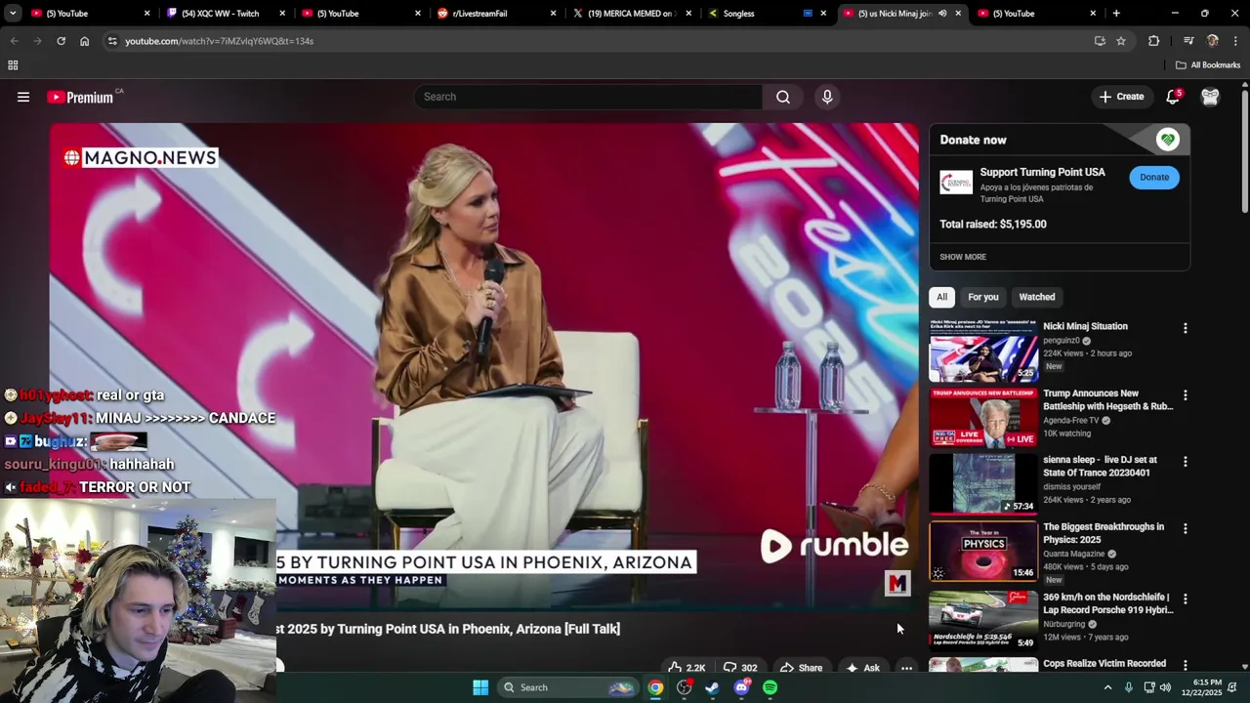Open Chrome apps grid in bookmarks bar
The height and width of the screenshot is (703, 1250).
[x=13, y=65]
